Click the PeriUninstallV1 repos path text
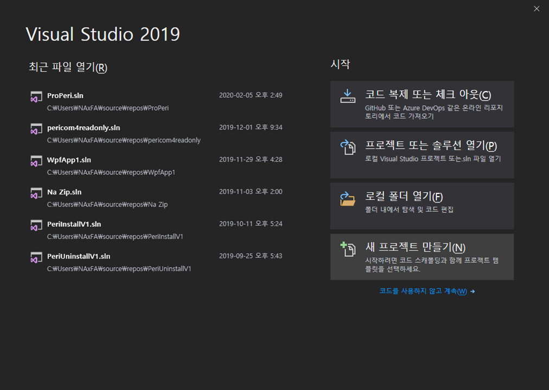Viewport: 549px width, 390px height. click(x=119, y=269)
